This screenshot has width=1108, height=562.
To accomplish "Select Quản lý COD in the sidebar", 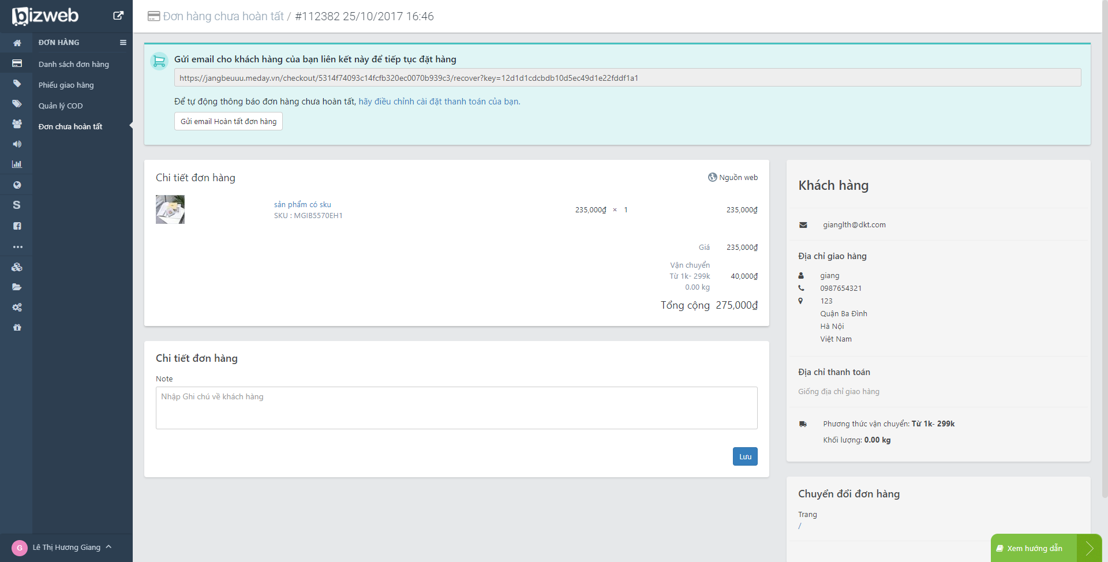I will coord(61,106).
